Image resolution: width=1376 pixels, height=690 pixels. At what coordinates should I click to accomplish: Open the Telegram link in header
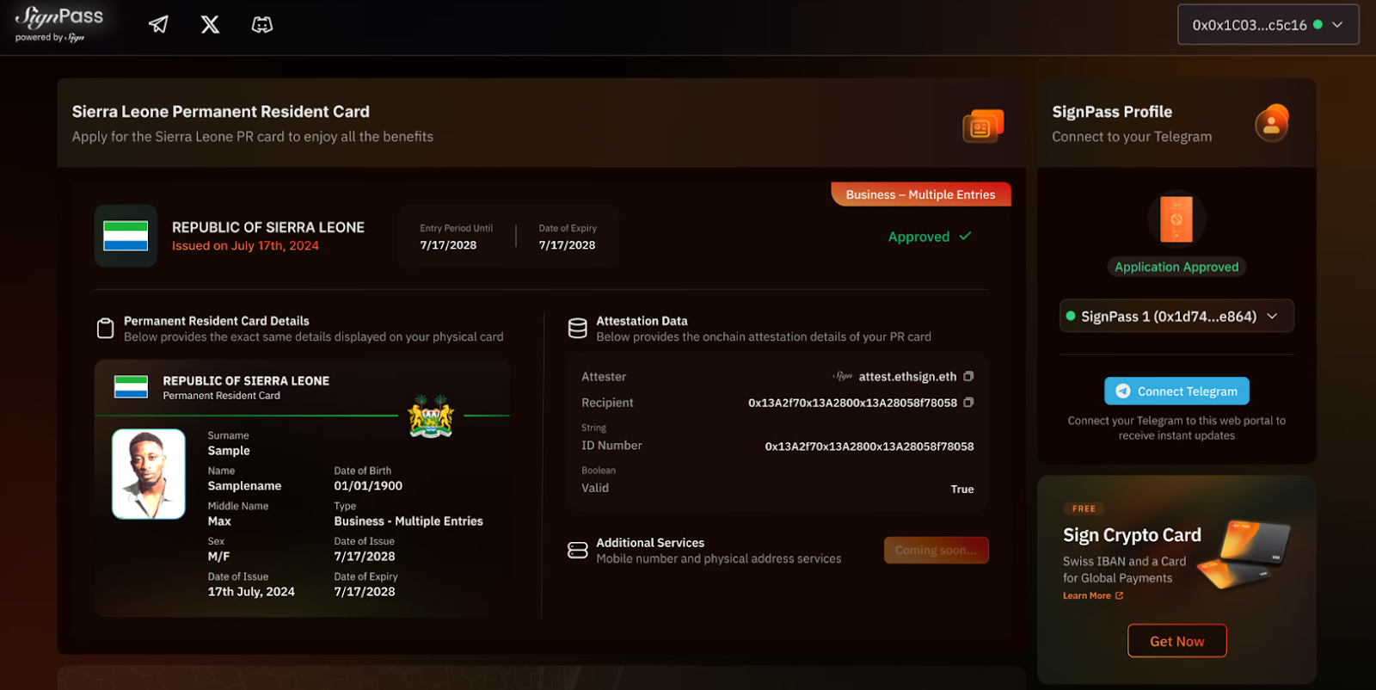[x=158, y=25]
